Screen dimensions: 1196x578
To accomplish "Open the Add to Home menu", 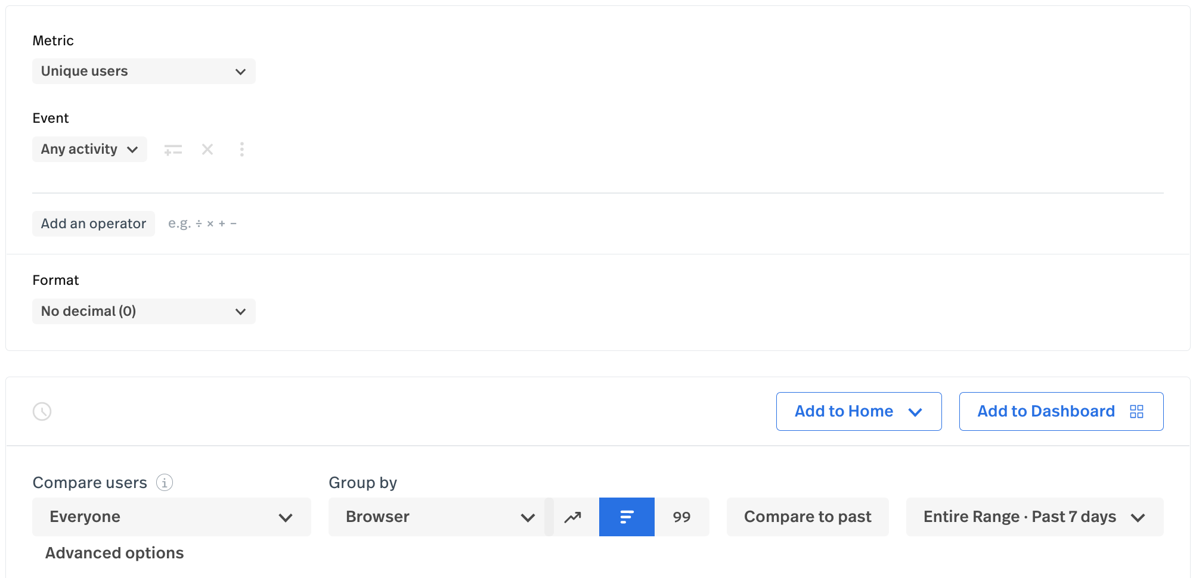I will [x=859, y=412].
